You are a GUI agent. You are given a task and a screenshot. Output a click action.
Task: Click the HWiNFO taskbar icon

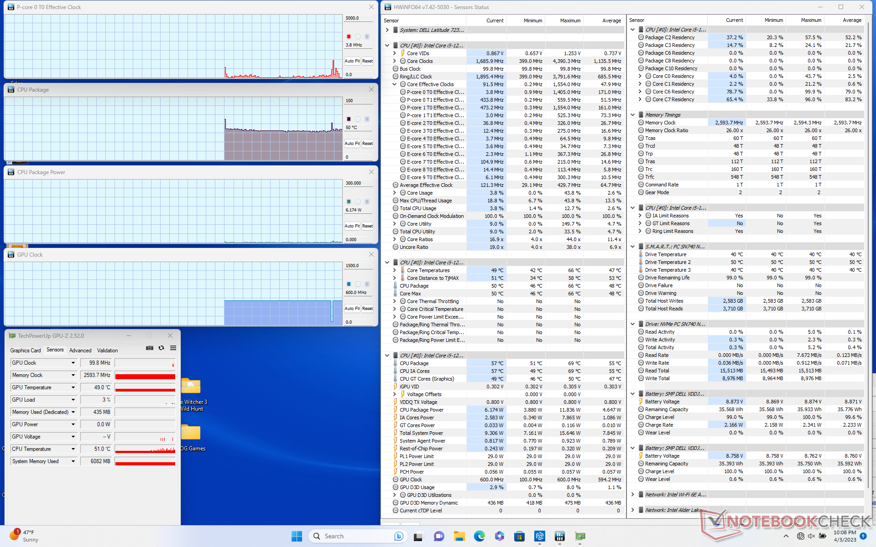pyautogui.click(x=559, y=536)
